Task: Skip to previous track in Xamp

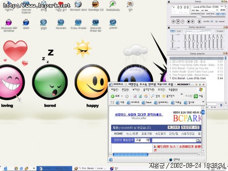Action: tap(173, 21)
